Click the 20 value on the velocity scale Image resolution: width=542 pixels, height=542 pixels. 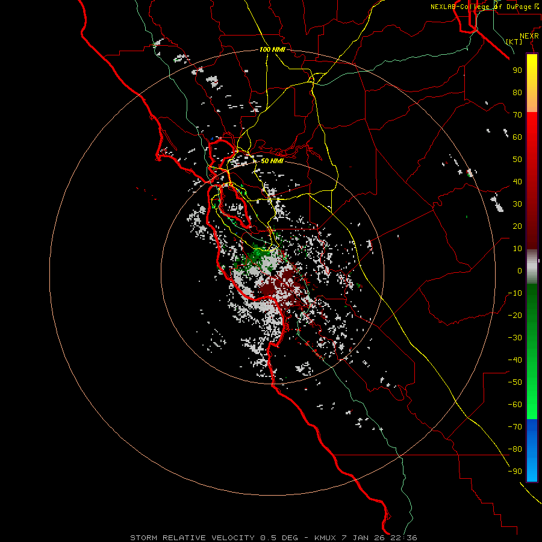tap(517, 226)
